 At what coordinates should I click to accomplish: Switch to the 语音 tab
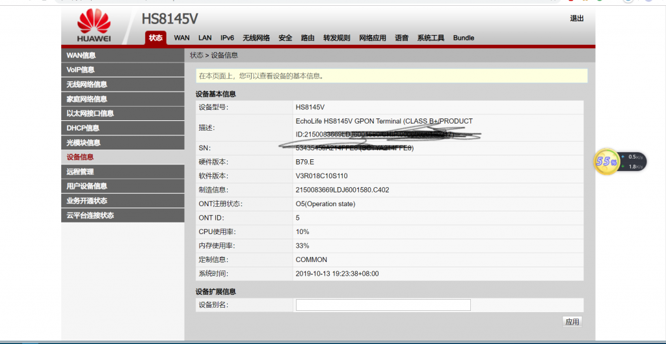[402, 38]
